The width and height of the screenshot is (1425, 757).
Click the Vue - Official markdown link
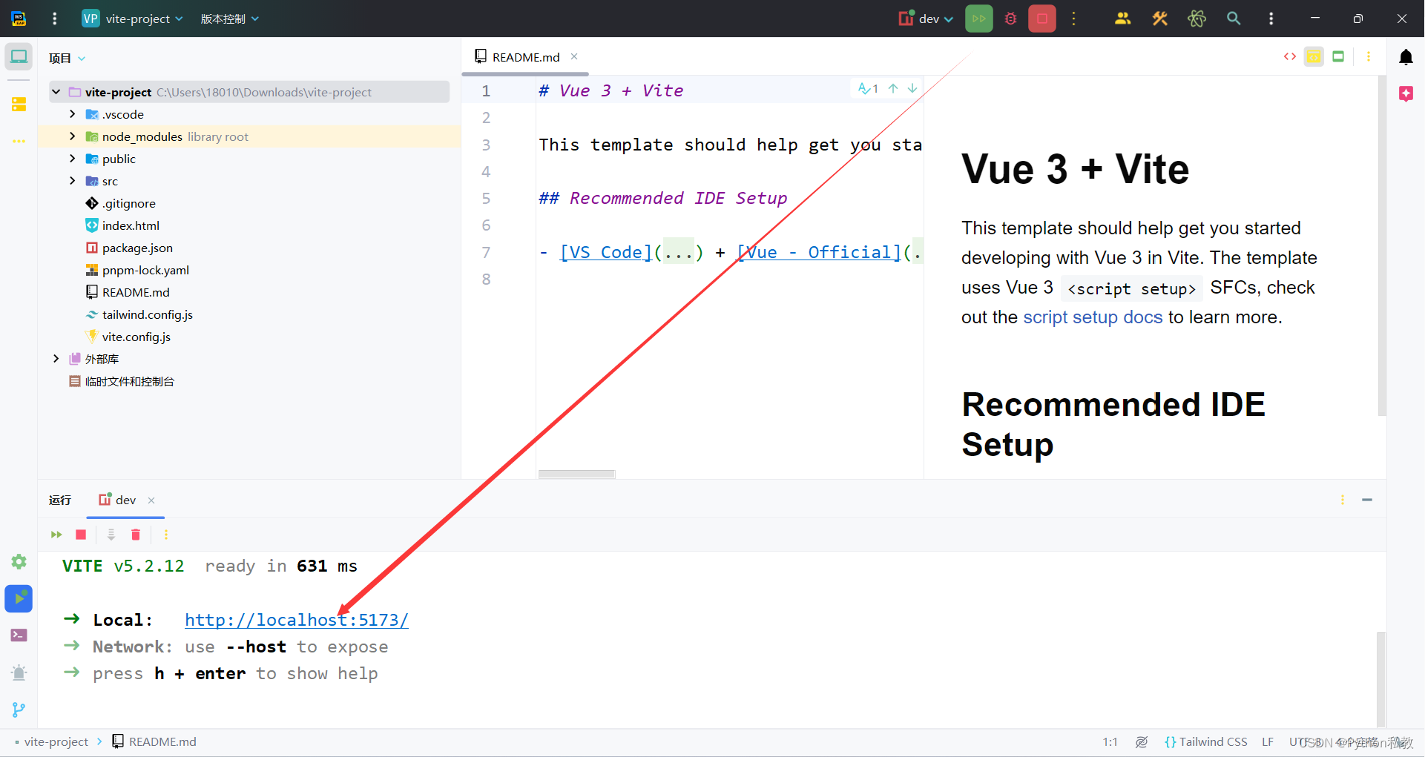click(x=819, y=252)
